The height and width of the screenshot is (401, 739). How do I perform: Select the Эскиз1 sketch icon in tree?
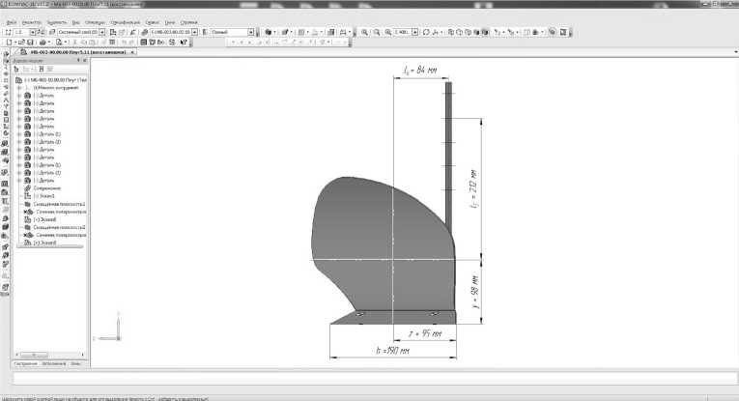tap(27, 196)
